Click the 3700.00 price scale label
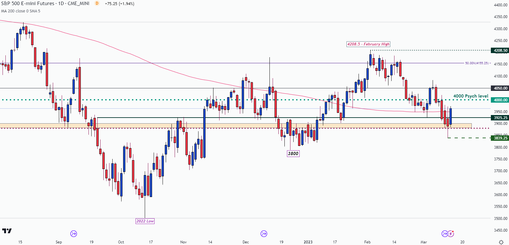 coord(501,171)
